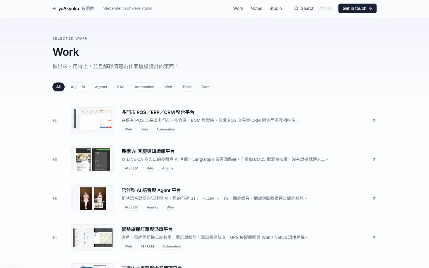Click the description starting 即時語音對話

coord(214,198)
